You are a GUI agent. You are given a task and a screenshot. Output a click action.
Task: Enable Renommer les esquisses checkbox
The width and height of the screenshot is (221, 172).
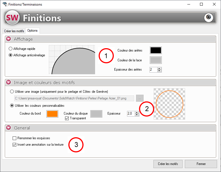(x=15, y=138)
